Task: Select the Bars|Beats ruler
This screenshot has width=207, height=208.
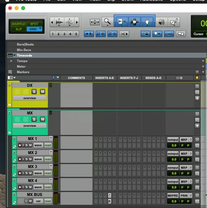Action: [107, 44]
